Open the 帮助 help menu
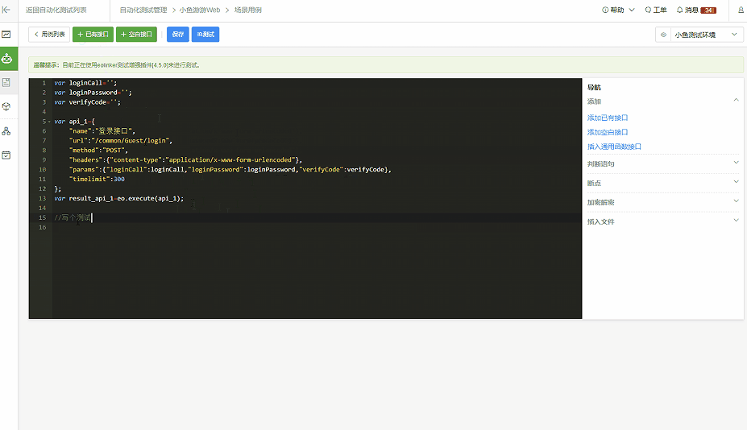 (x=618, y=10)
